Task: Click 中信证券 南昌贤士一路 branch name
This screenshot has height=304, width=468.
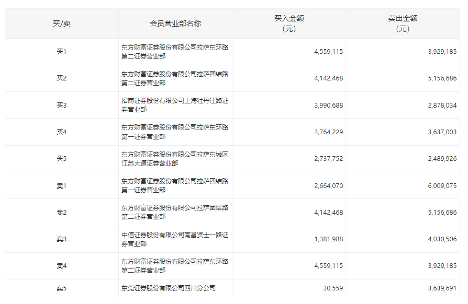Action: tap(175, 239)
